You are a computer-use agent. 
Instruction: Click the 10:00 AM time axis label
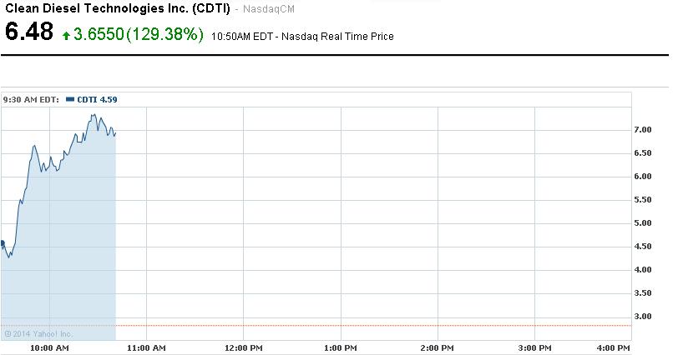coord(48,347)
